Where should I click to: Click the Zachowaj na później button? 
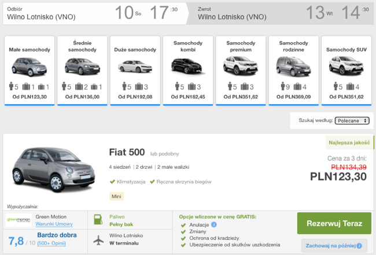(334, 245)
